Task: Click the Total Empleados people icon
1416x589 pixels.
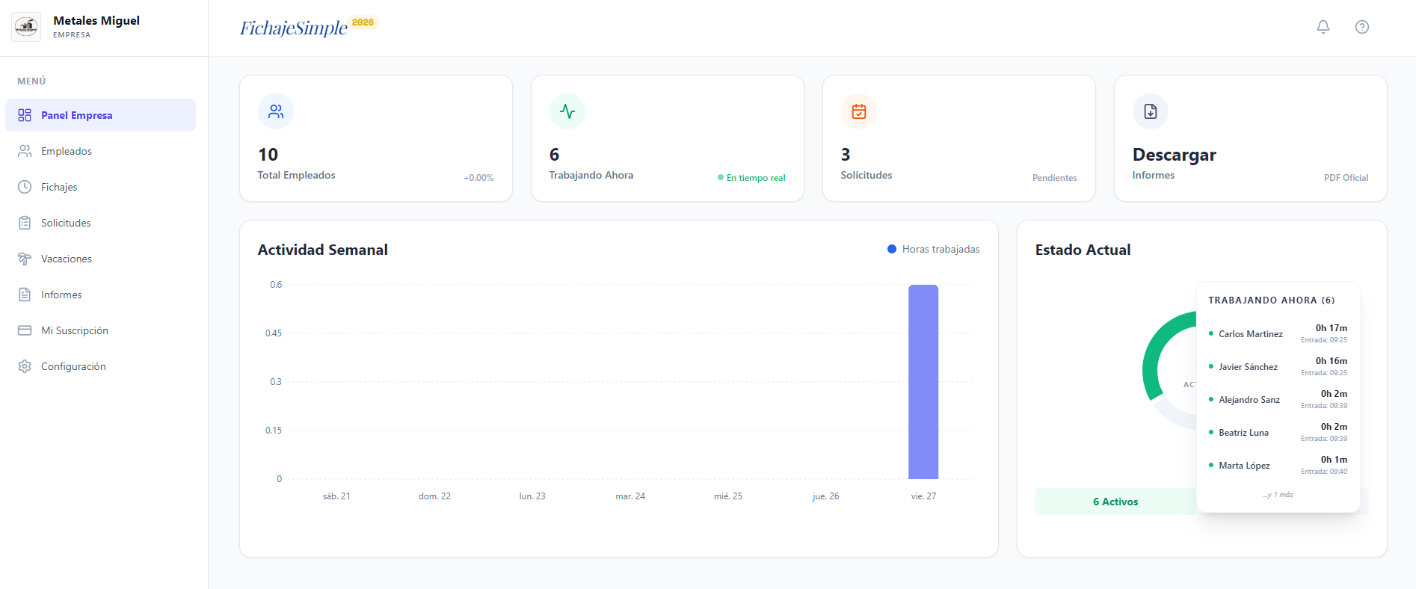Action: [x=276, y=111]
